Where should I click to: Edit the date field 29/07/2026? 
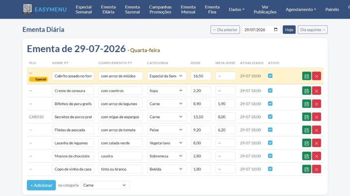pyautogui.click(x=261, y=30)
